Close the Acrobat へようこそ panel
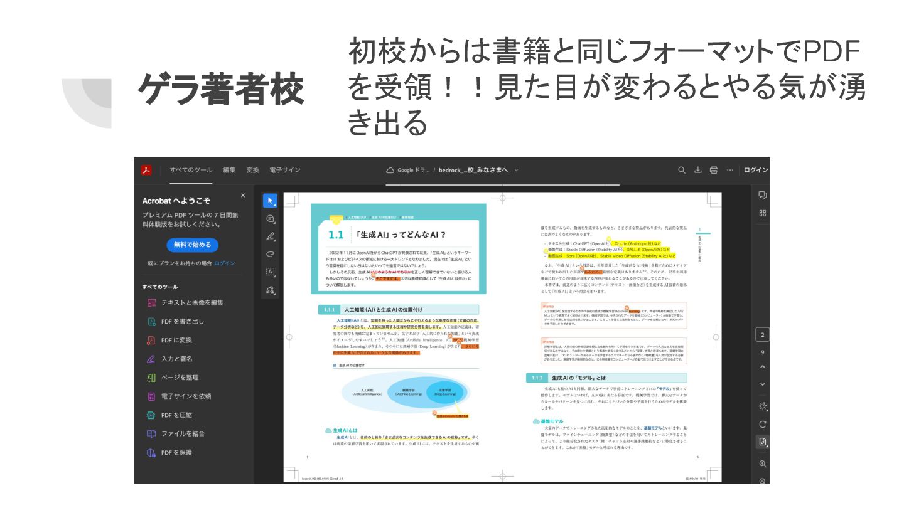This screenshot has width=904, height=508. pyautogui.click(x=243, y=195)
